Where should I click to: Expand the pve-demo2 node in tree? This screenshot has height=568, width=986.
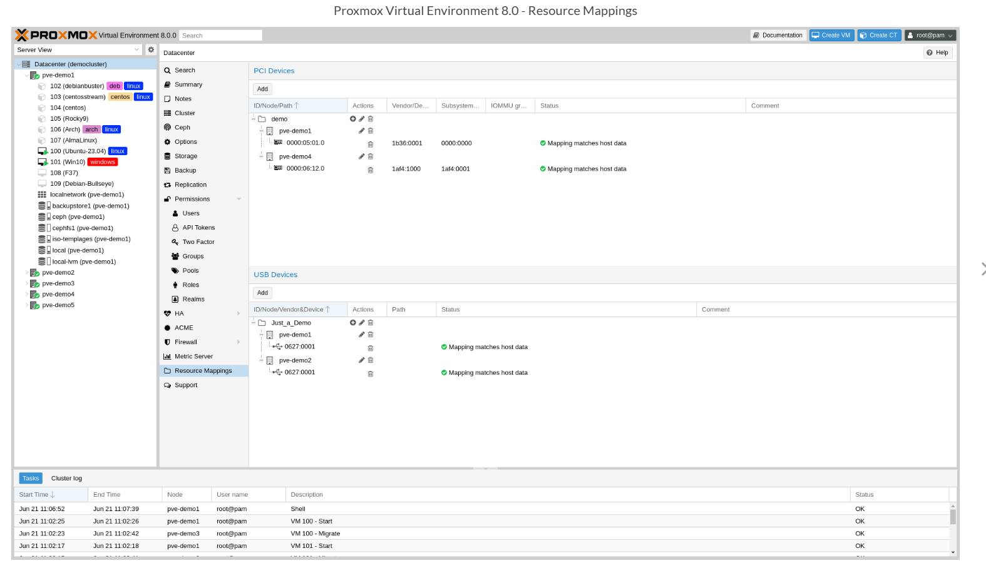tap(26, 273)
